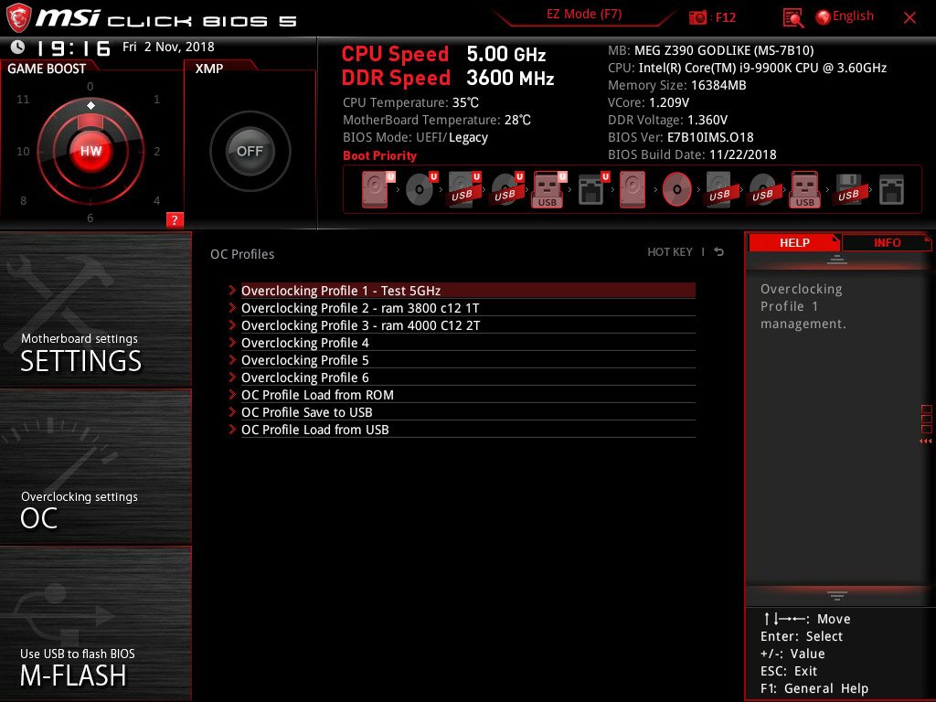Click the help panel's bottom scroll handle
Viewport: 936px width, 702px height.
837,596
